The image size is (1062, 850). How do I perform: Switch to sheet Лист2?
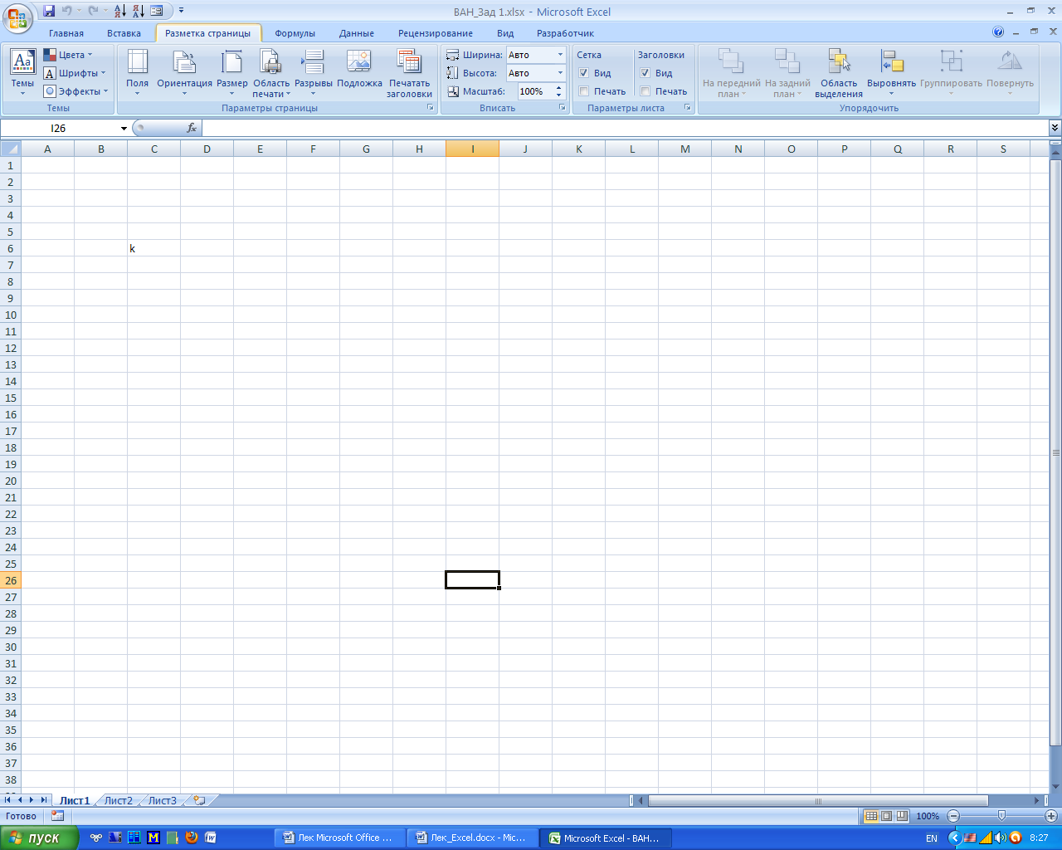[x=118, y=800]
